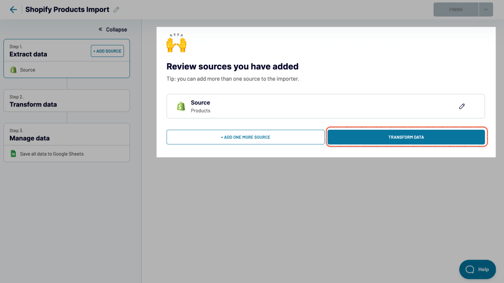Collapse the steps sidebar
This screenshot has width=504, height=283.
coord(113,29)
